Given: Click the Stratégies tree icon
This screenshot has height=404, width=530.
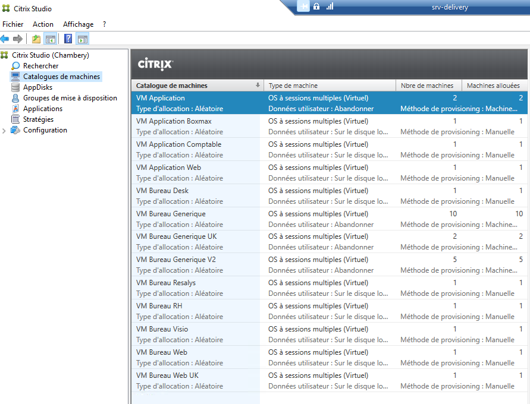Looking at the screenshot, I should click(x=15, y=119).
